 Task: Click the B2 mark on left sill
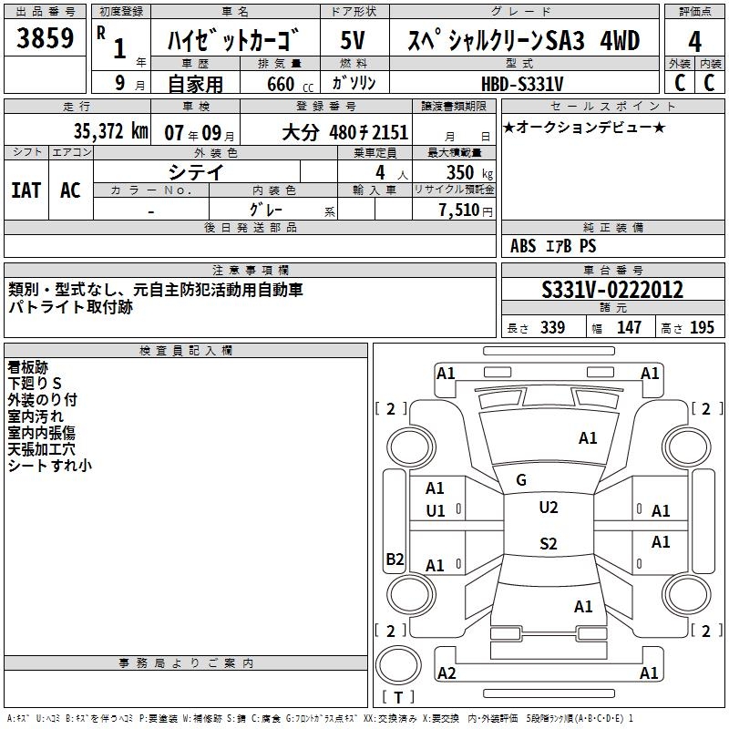(x=395, y=559)
